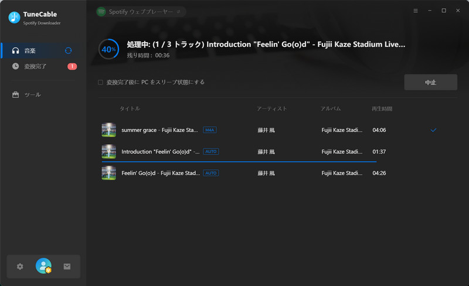Click the blue conversion progress bar
469x286 pixels.
tap(239, 162)
